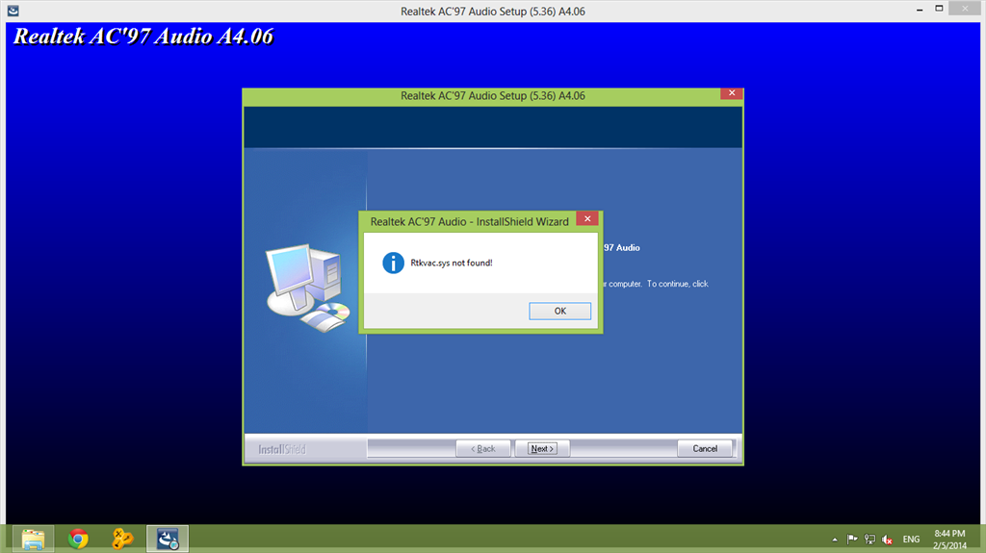Minimize the outer Realtek setup window
Viewport: 986px width, 553px height.
(x=920, y=10)
